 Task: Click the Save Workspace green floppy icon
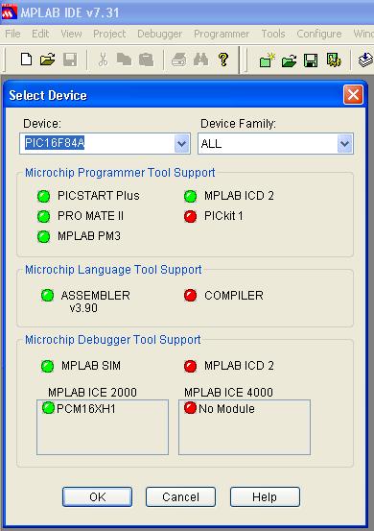(x=311, y=60)
